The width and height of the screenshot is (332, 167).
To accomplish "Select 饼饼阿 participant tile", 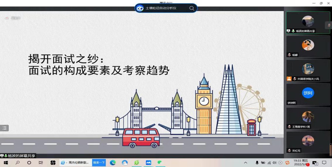I will (308, 94).
